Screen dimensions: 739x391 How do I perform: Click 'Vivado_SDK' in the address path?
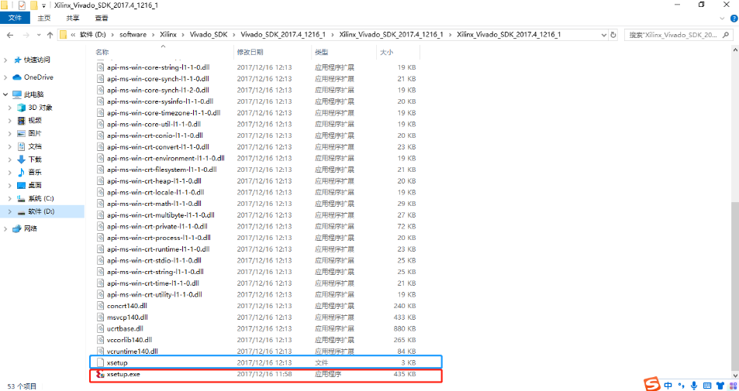click(x=209, y=35)
